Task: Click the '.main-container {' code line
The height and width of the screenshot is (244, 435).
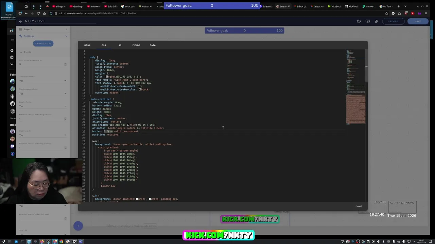Action: [102, 99]
